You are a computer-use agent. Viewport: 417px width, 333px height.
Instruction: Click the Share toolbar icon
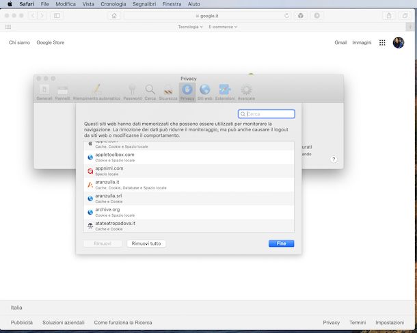coord(389,16)
